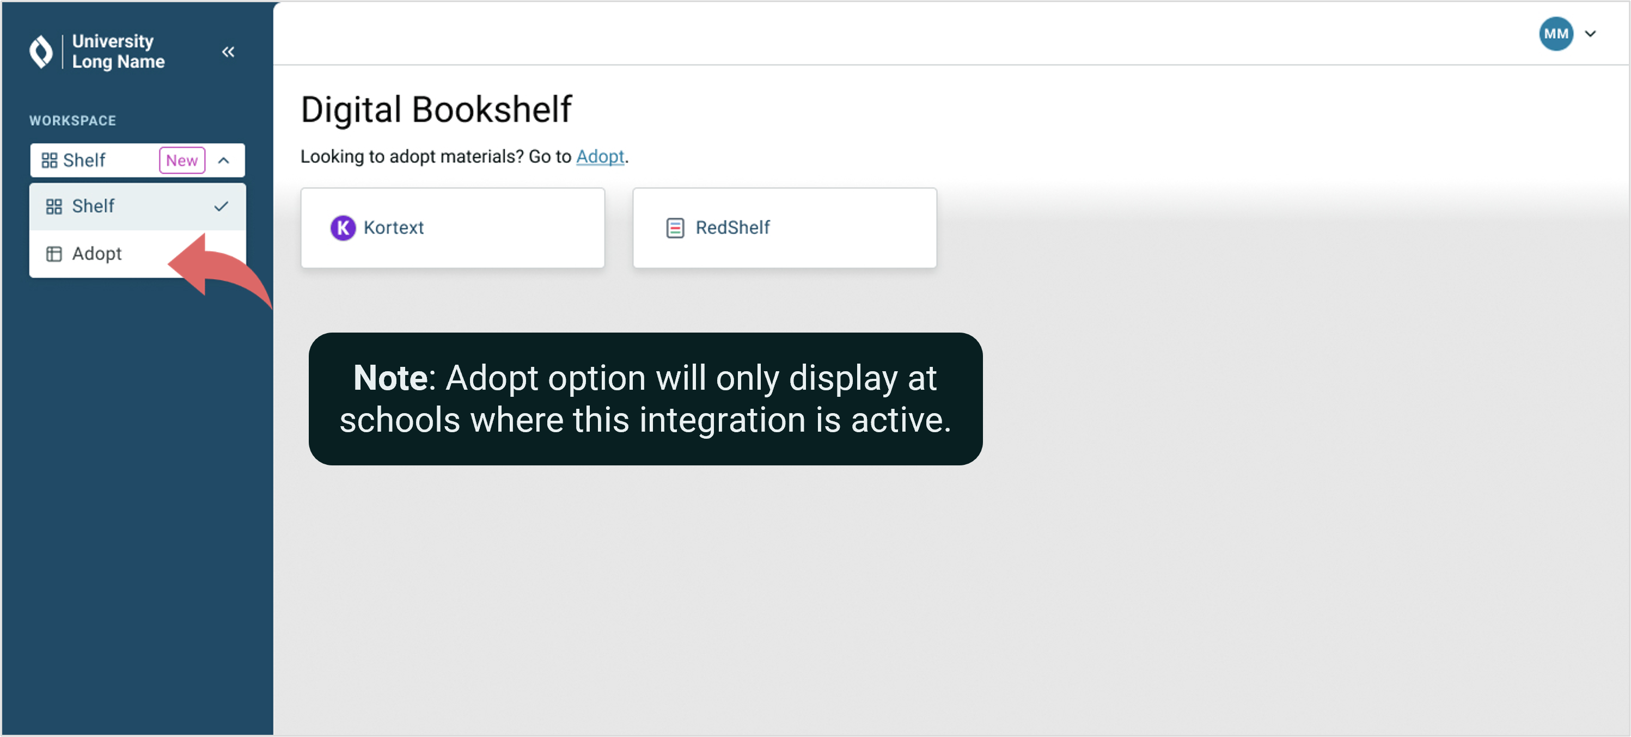The image size is (1631, 737).
Task: Select Adopt from the workspace menu
Action: (x=97, y=254)
